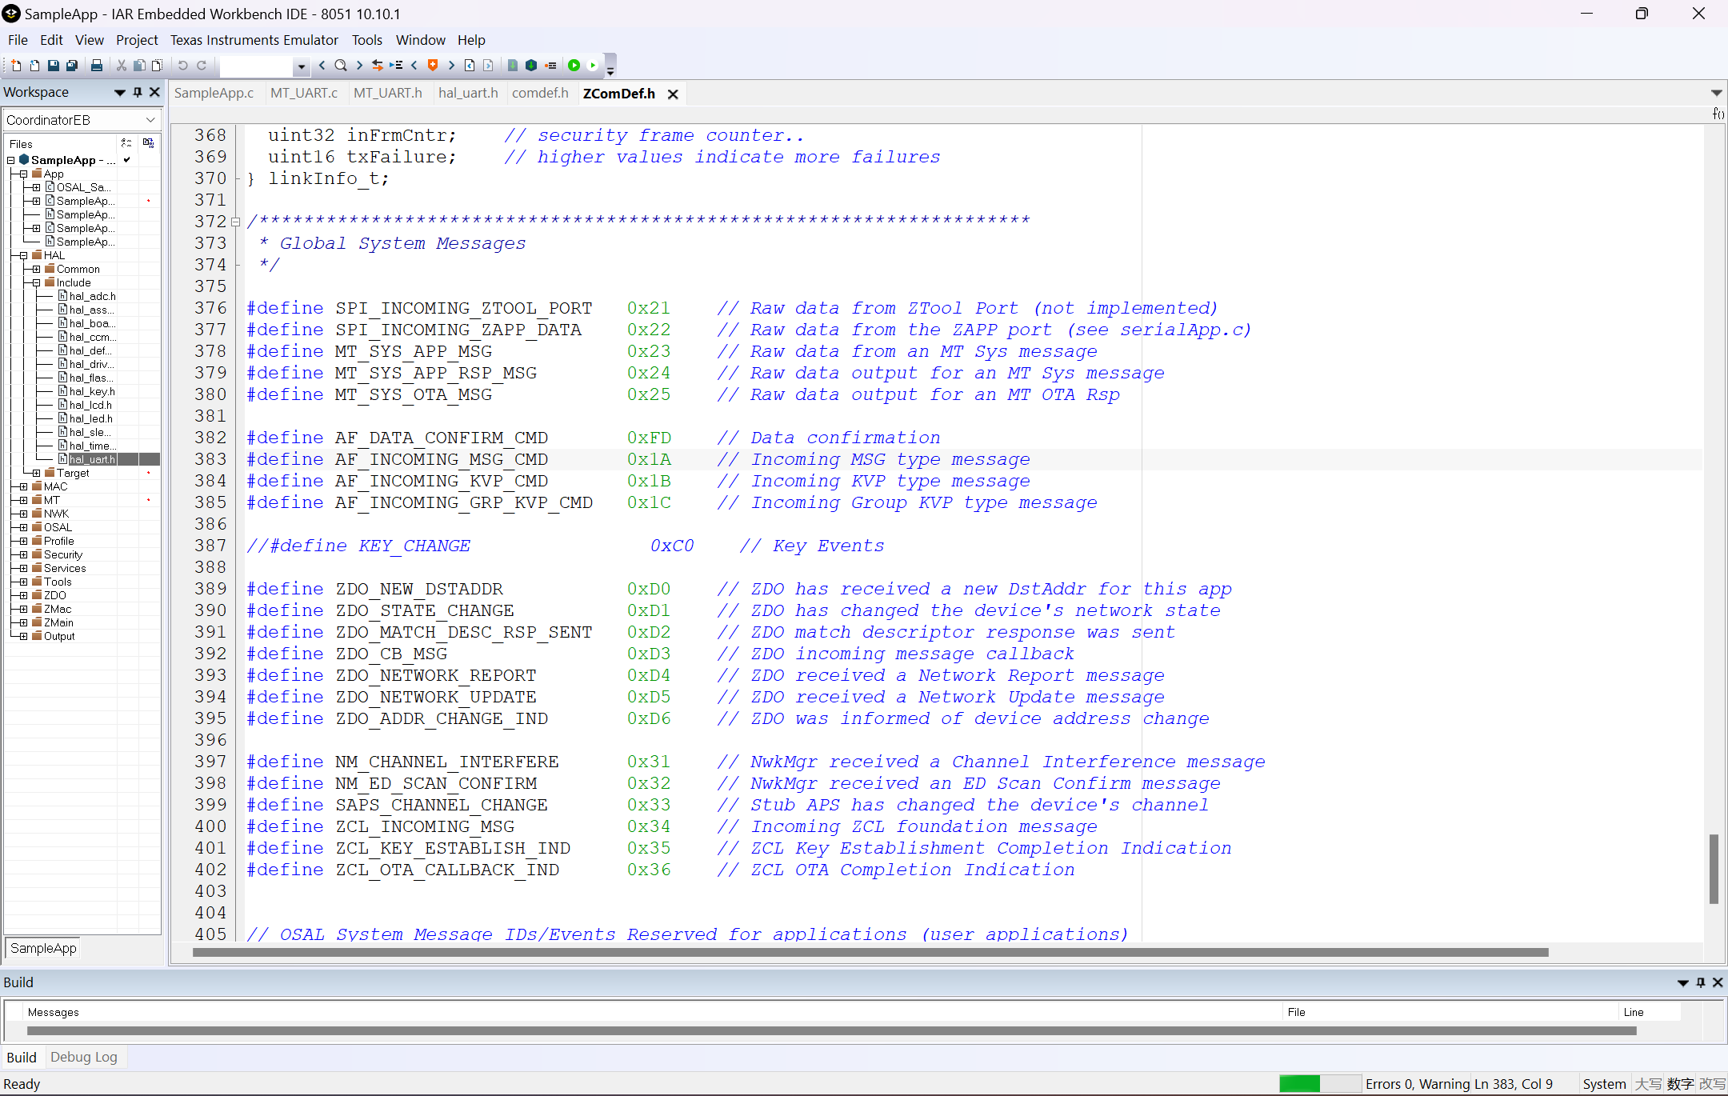This screenshot has width=1728, height=1096.
Task: Open the CoordinatorEB configuration dropdown
Action: coord(150,120)
